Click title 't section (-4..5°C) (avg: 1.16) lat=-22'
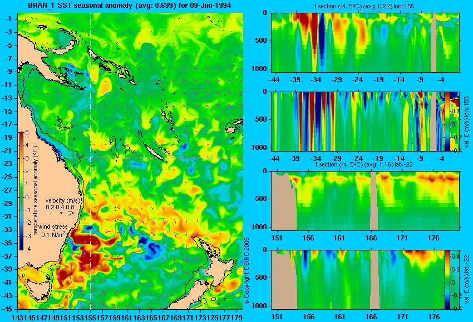 (364, 165)
